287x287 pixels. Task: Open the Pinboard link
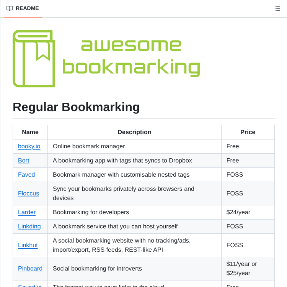(x=30, y=269)
